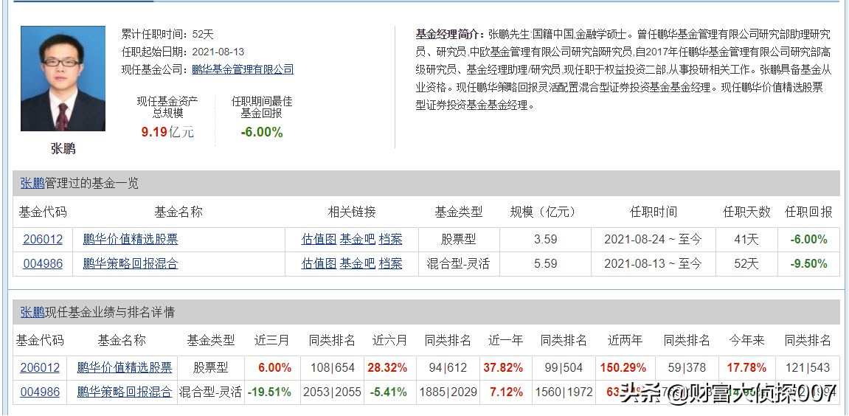Click ranking 99|504 cell
849x416 pixels.
(x=563, y=368)
